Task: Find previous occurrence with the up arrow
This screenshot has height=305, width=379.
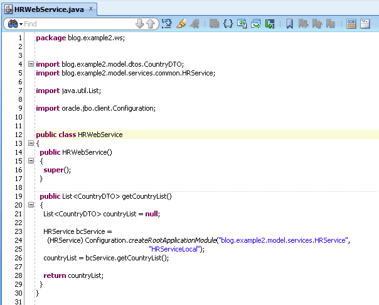Action: click(x=151, y=24)
